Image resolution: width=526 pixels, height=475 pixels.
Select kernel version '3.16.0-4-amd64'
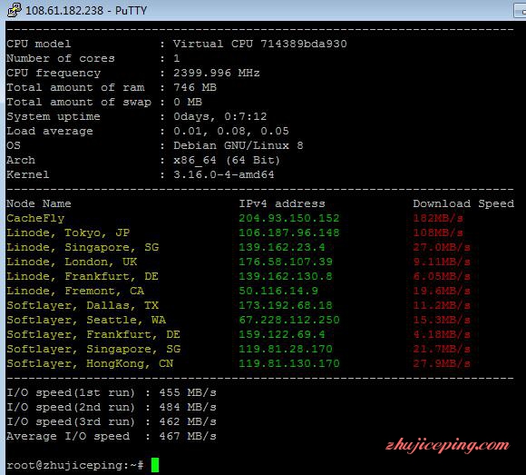224,174
